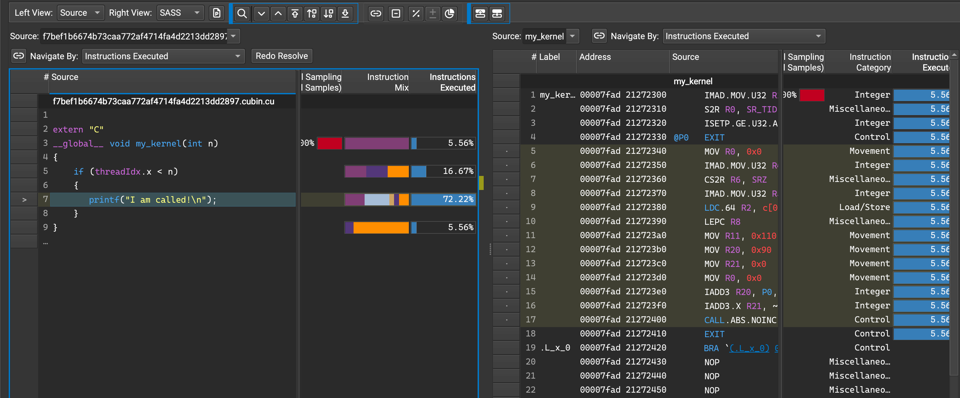Toggle relative percent values icon
Screen dimensions: 960x398
pyautogui.click(x=416, y=14)
